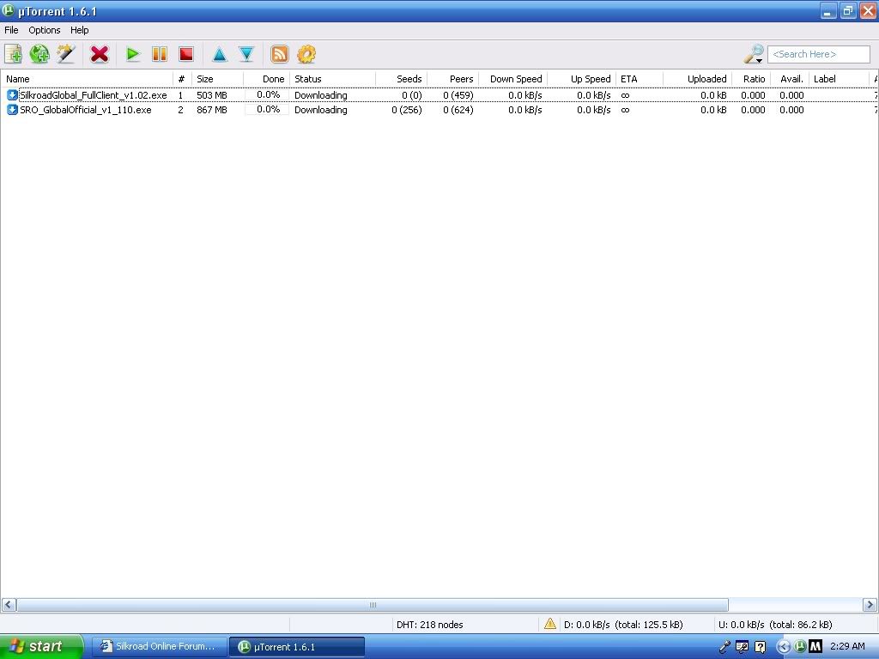
Task: Click the D: 0.0 kB/s download status
Action: coord(623,625)
